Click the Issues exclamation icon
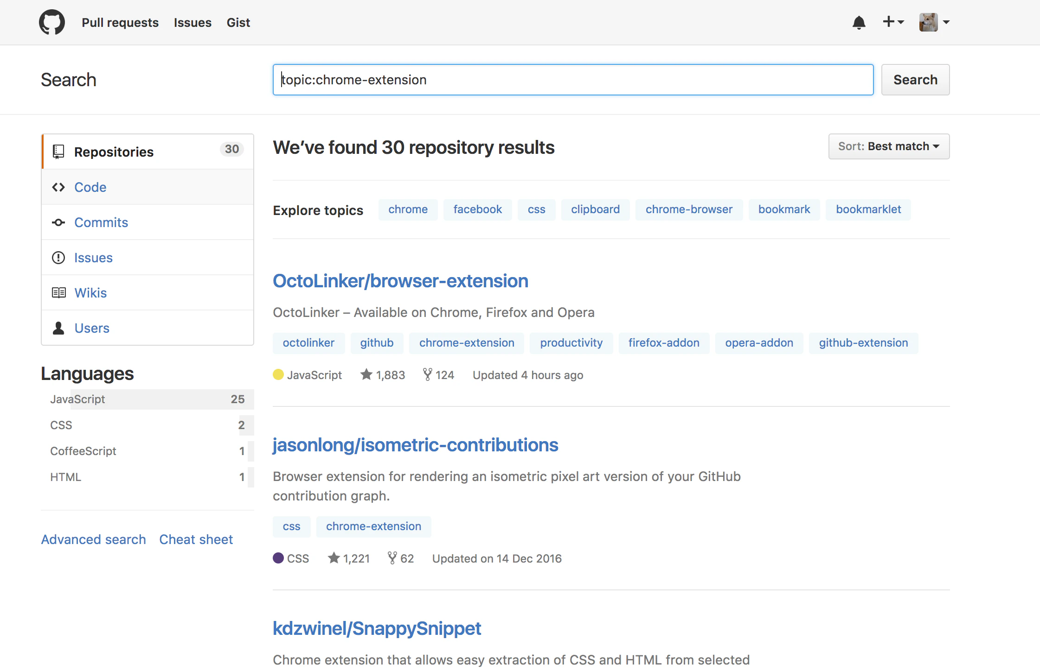This screenshot has width=1040, height=671. point(58,258)
